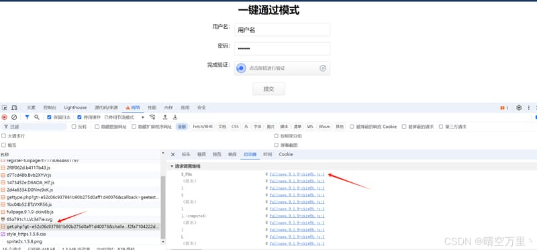Open the 源代码/来源 tab
This screenshot has height=250, width=537.
click(106, 108)
